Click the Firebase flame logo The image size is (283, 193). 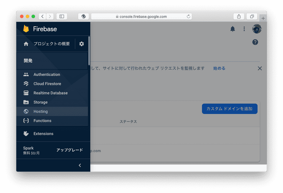pos(26,29)
